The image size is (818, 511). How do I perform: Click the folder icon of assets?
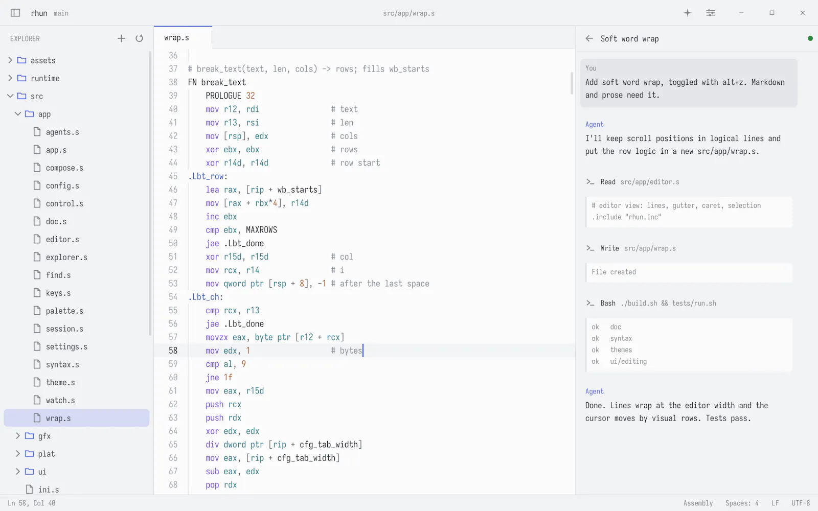[21, 60]
